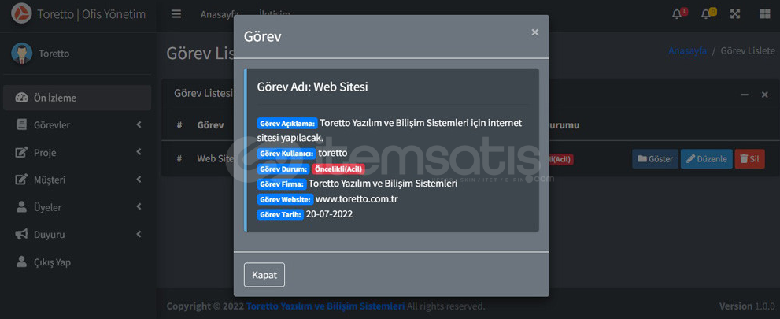The image size is (780, 319).
Task: Toggle sidebar with hamburger menu icon
Action: point(176,14)
